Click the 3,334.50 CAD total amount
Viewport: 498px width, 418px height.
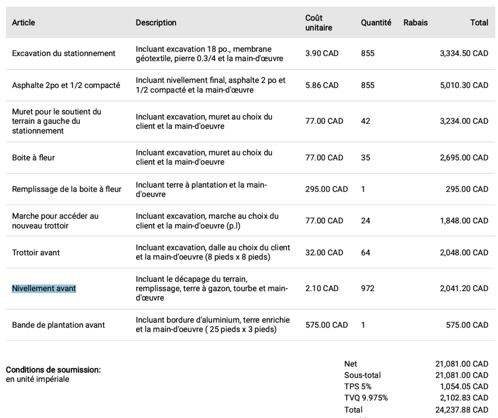pyautogui.click(x=464, y=53)
